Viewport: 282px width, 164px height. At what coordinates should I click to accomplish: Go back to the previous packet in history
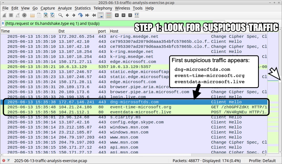pos(67,15)
